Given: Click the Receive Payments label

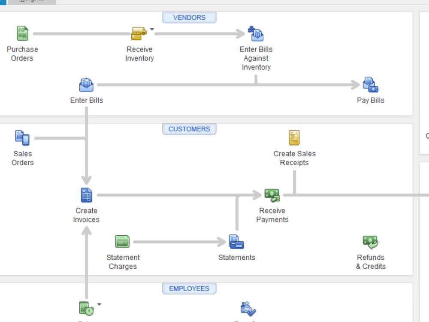Looking at the screenshot, I should pyautogui.click(x=272, y=215).
